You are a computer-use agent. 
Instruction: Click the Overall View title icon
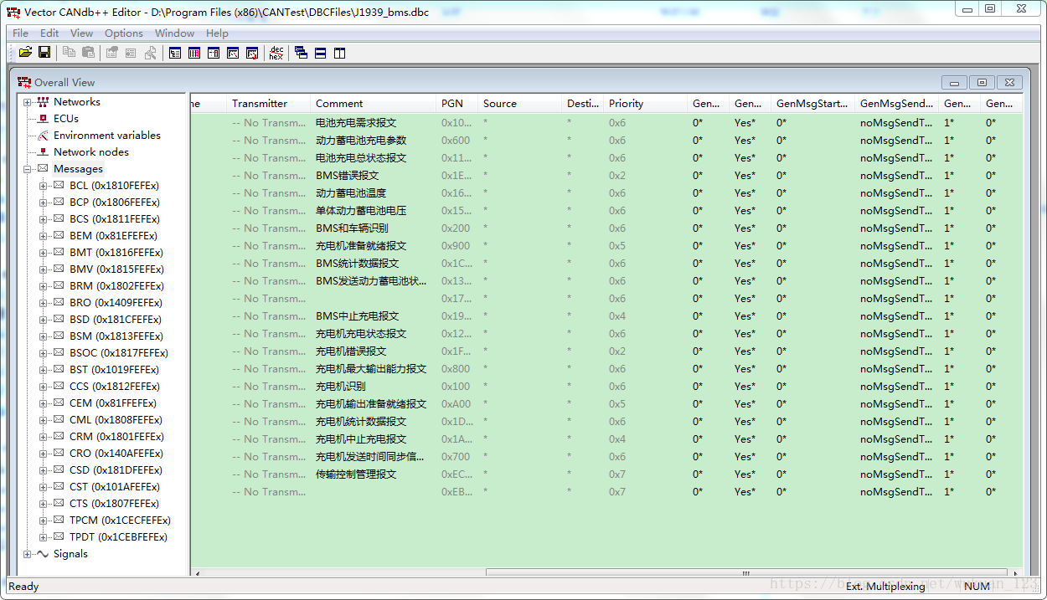tap(25, 82)
